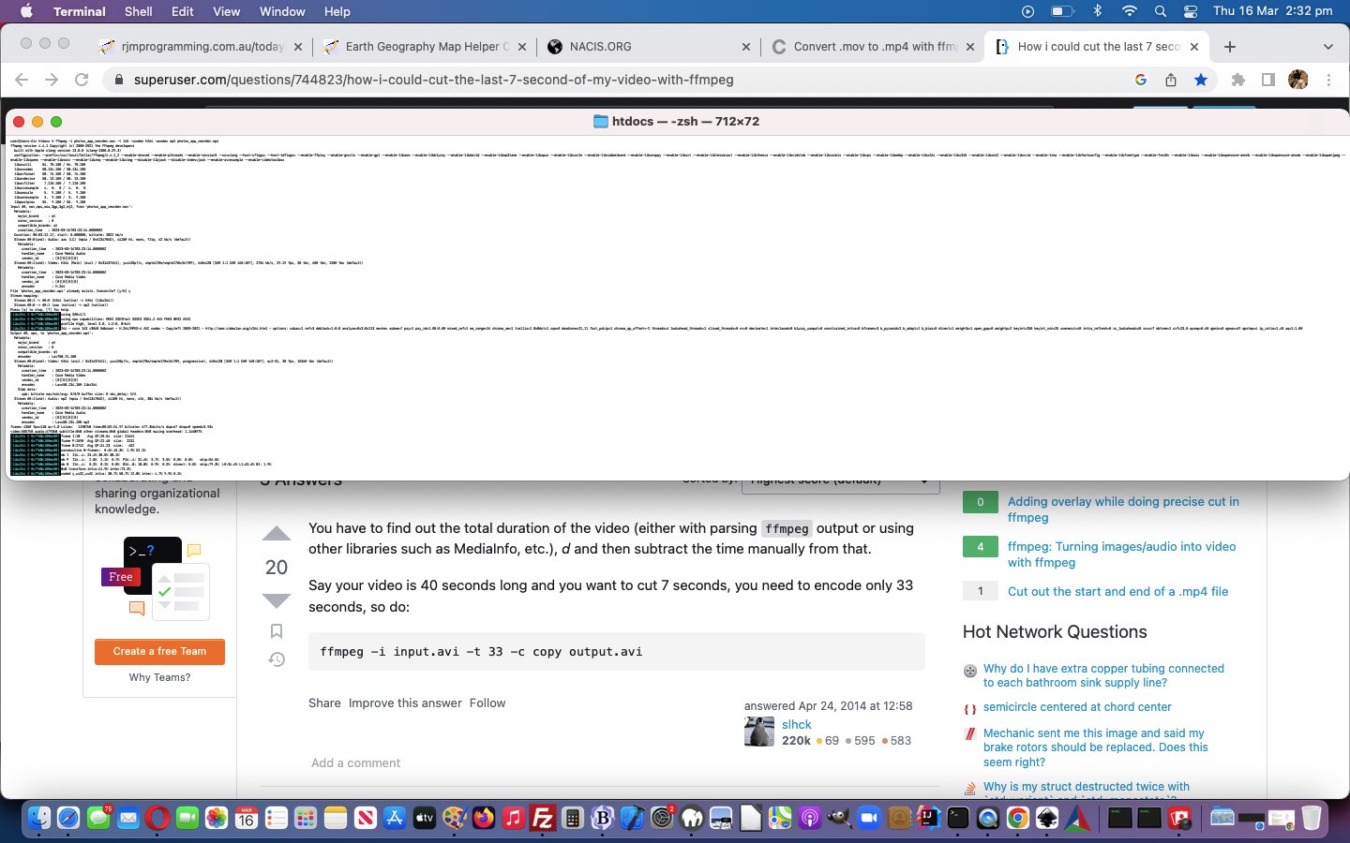Reload the current page
The width and height of the screenshot is (1350, 843).
coord(82,80)
